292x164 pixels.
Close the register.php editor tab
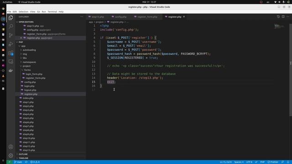click(x=184, y=17)
